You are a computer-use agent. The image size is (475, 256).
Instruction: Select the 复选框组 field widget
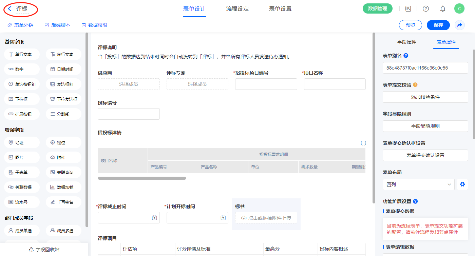point(63,84)
